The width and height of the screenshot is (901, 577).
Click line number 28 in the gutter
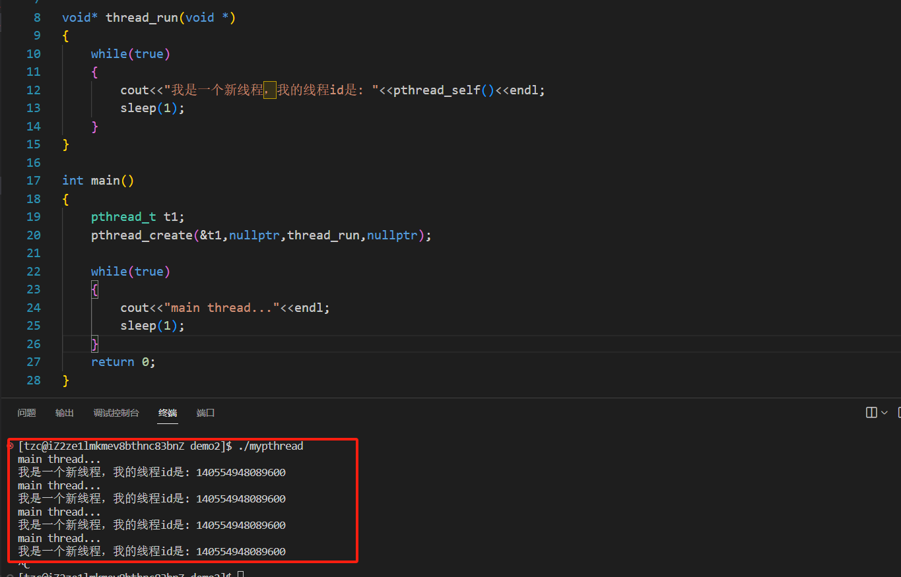33,380
